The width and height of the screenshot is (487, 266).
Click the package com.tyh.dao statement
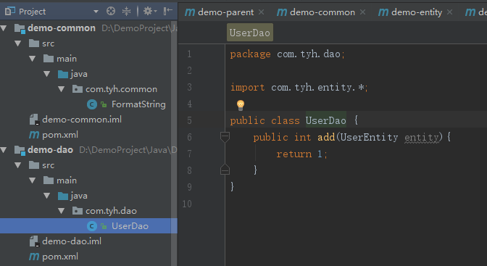(x=287, y=54)
